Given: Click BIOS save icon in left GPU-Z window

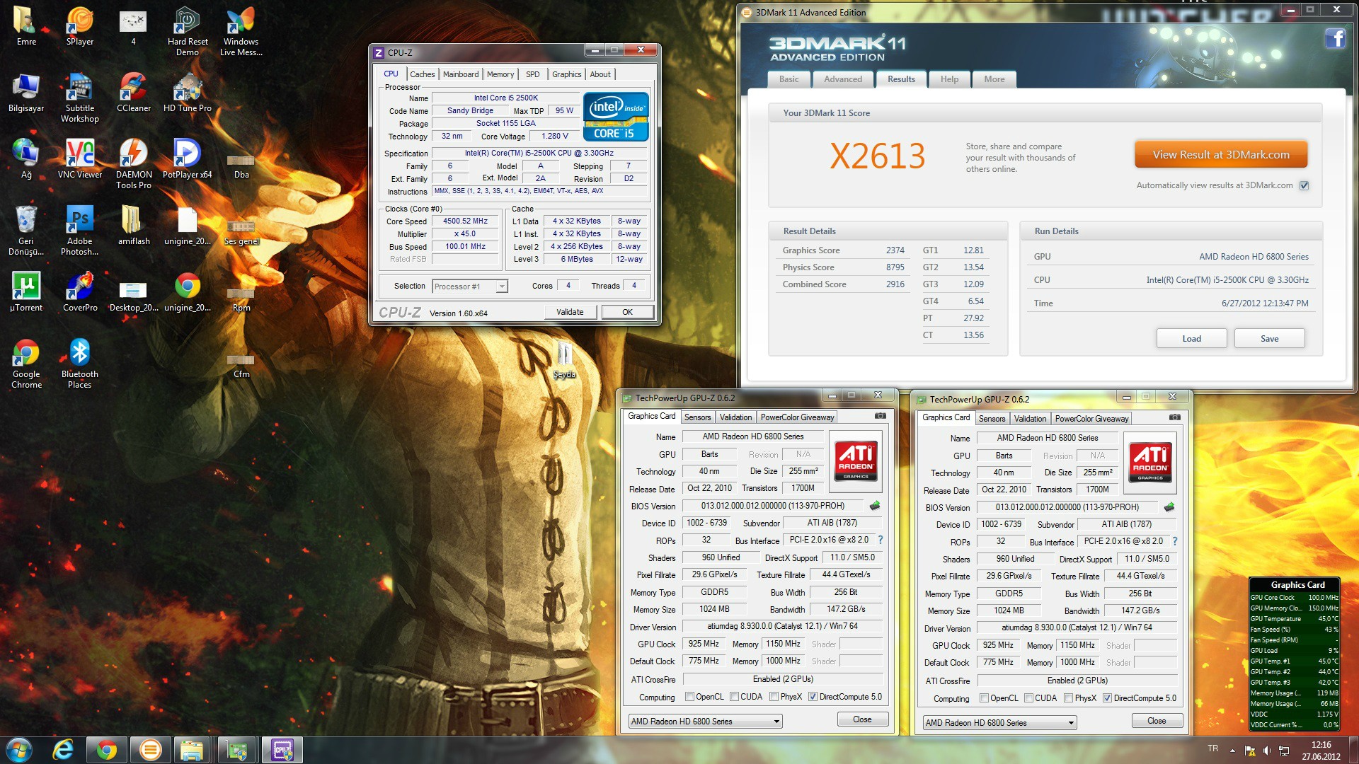Looking at the screenshot, I should click(875, 506).
